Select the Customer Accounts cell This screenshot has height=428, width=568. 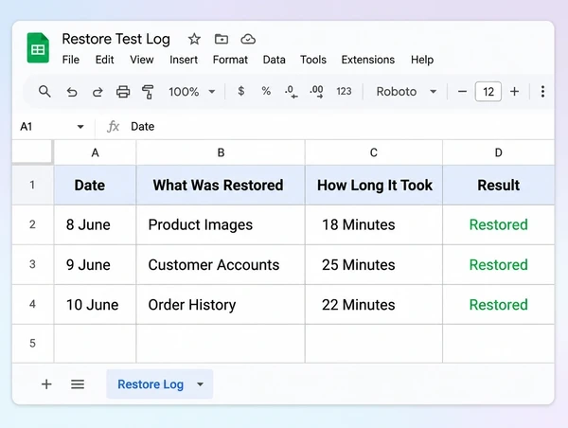(x=221, y=264)
